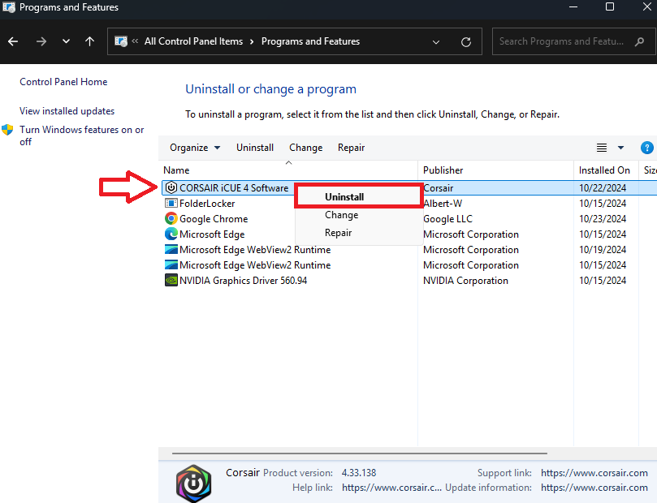Click the Support link corsair.com URL
This screenshot has width=657, height=503.
click(594, 473)
